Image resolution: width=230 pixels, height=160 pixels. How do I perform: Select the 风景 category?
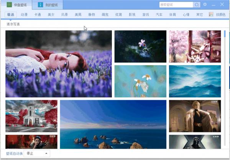64,15
